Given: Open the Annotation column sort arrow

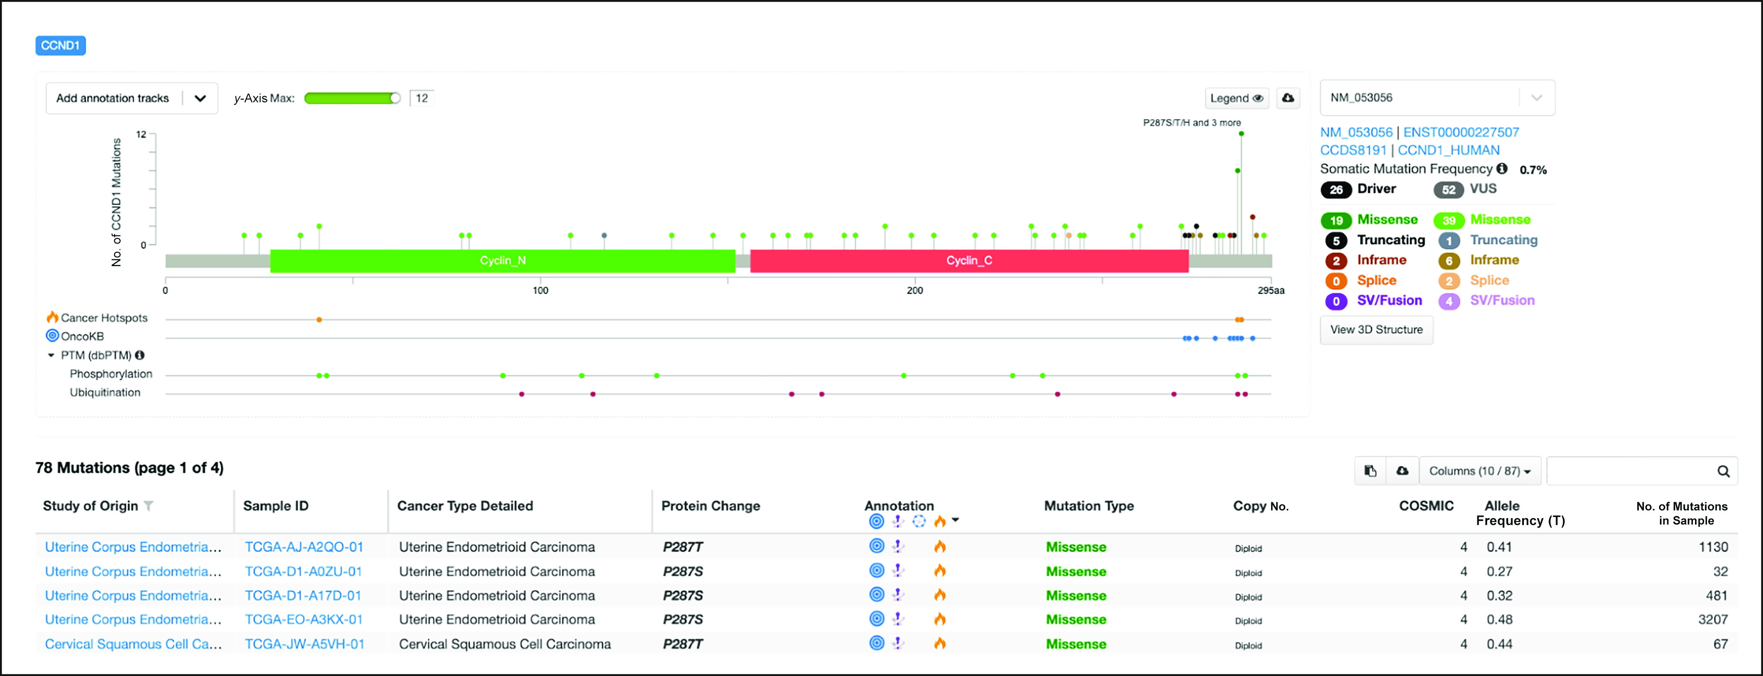Looking at the screenshot, I should [955, 520].
